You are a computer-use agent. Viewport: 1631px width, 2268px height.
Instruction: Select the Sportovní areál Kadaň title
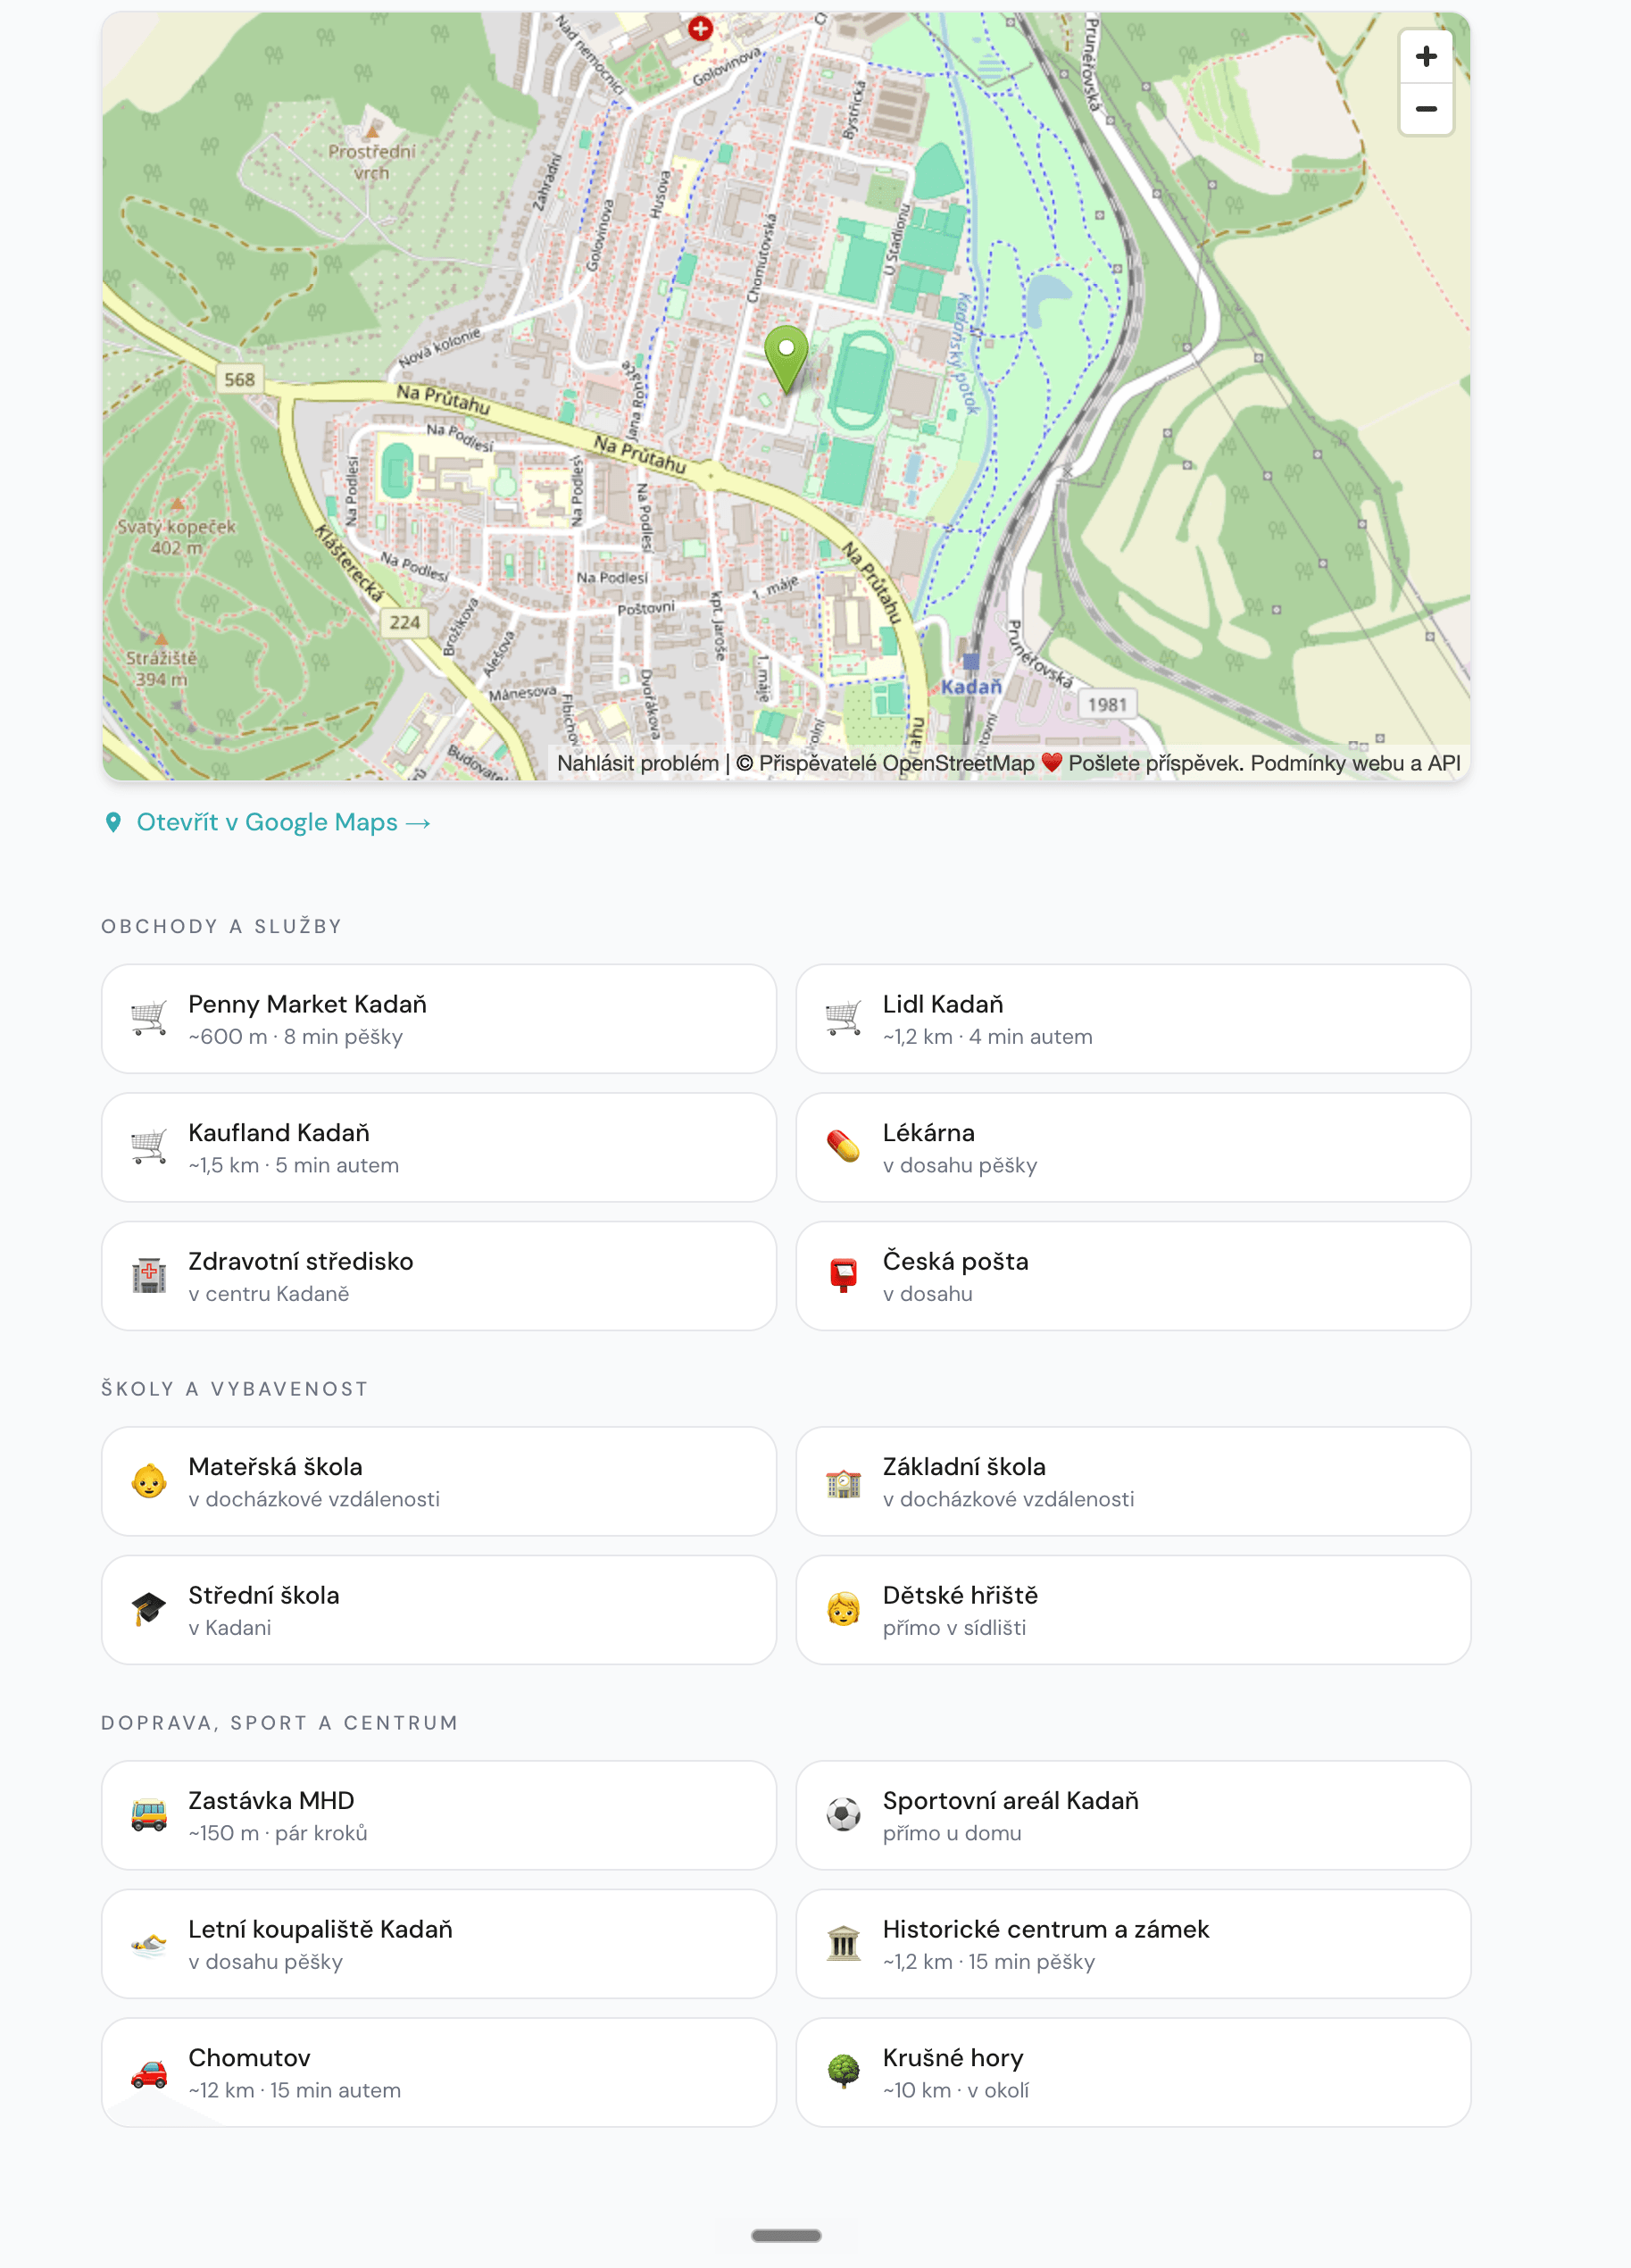[1010, 1800]
